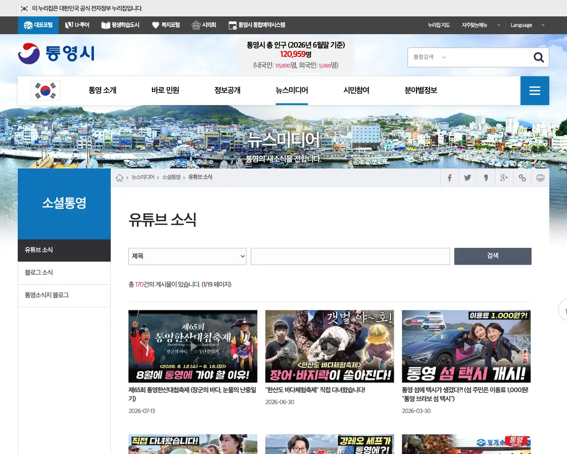Click the home breadcrumb icon
This screenshot has width=567, height=454.
tap(120, 178)
